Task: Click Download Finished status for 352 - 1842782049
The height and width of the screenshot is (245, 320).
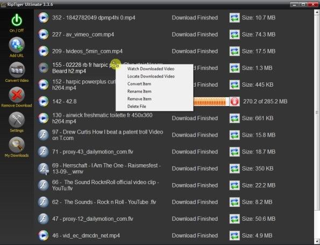Action: click(195, 18)
